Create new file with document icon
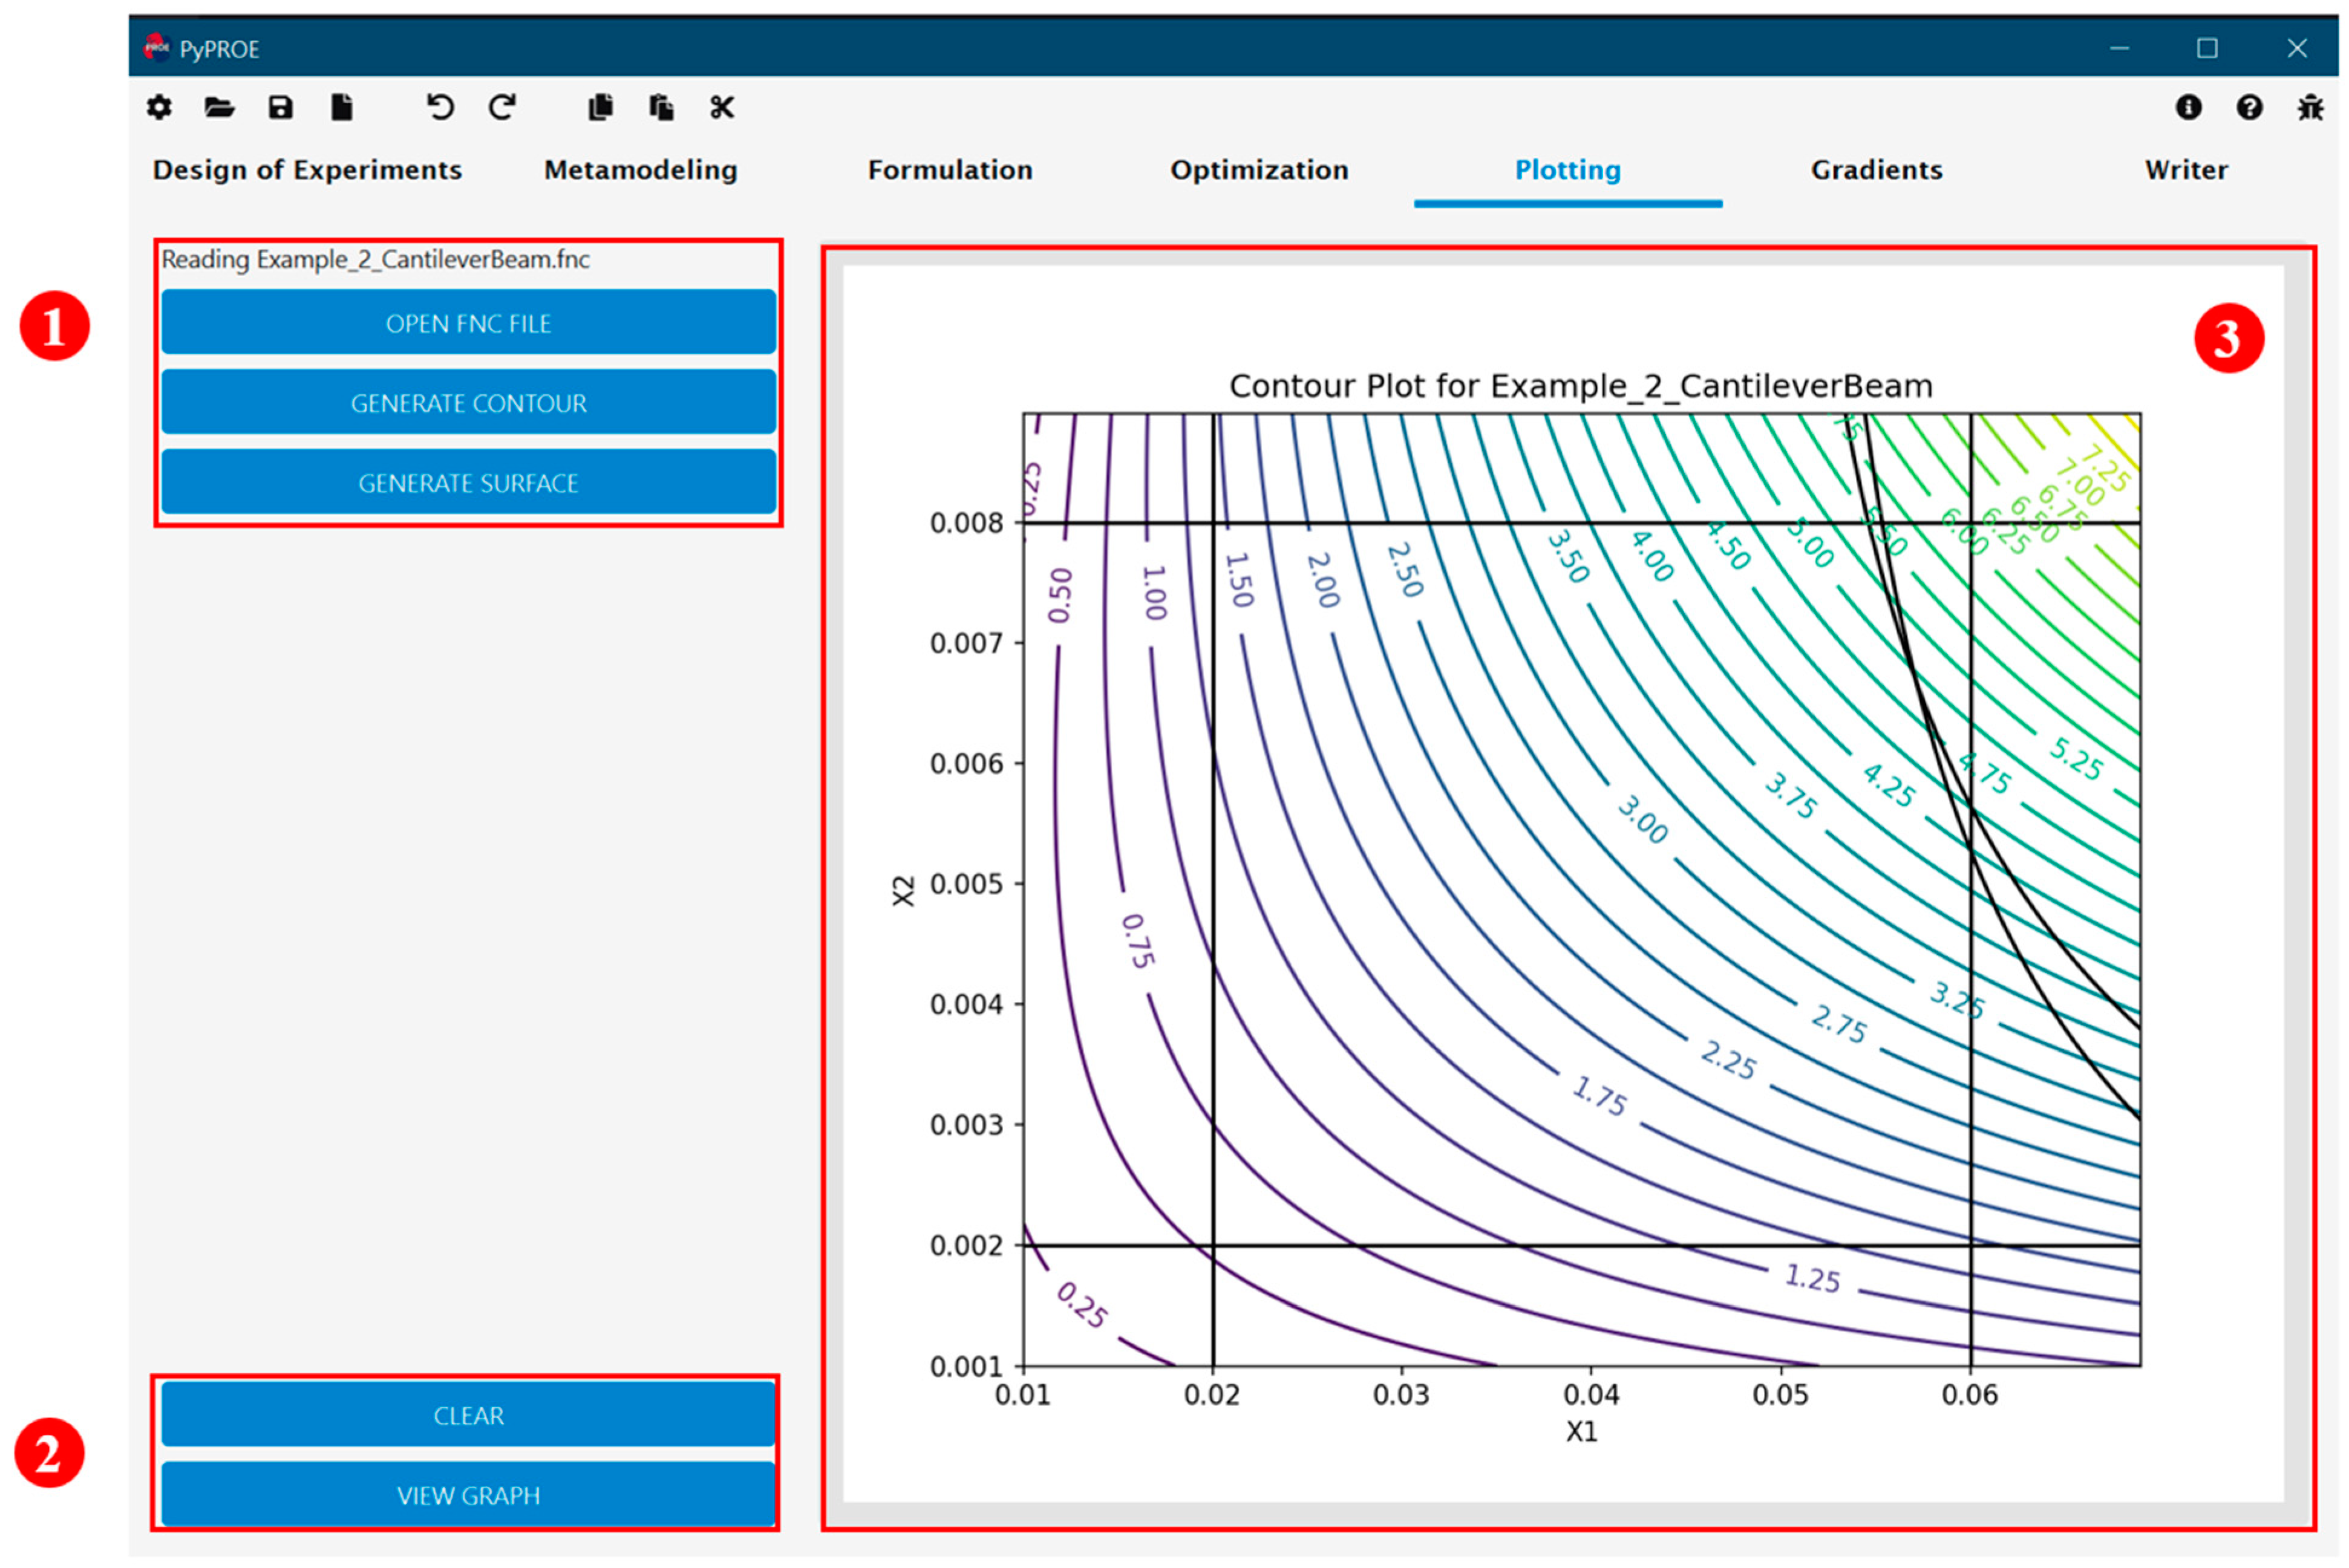This screenshot has width=2349, height=1568. coord(341,107)
